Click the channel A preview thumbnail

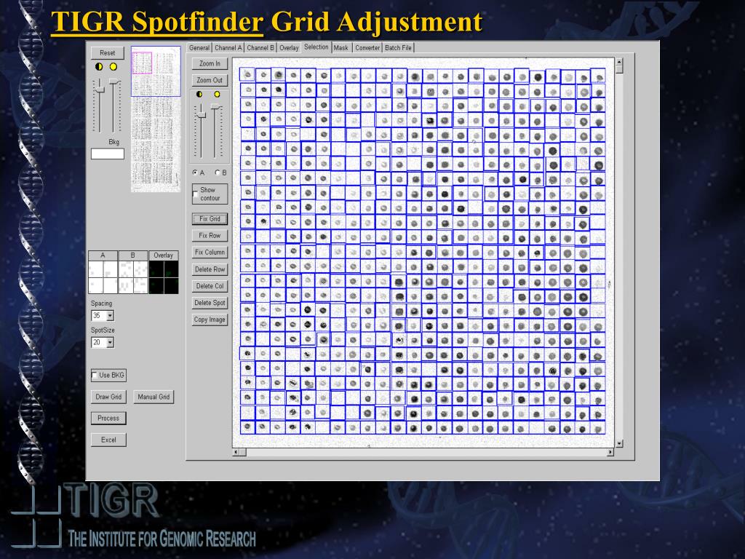103,277
